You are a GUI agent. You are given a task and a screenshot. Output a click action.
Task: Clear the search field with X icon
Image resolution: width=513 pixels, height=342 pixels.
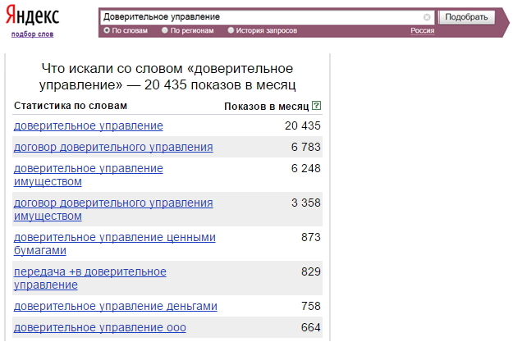(427, 16)
